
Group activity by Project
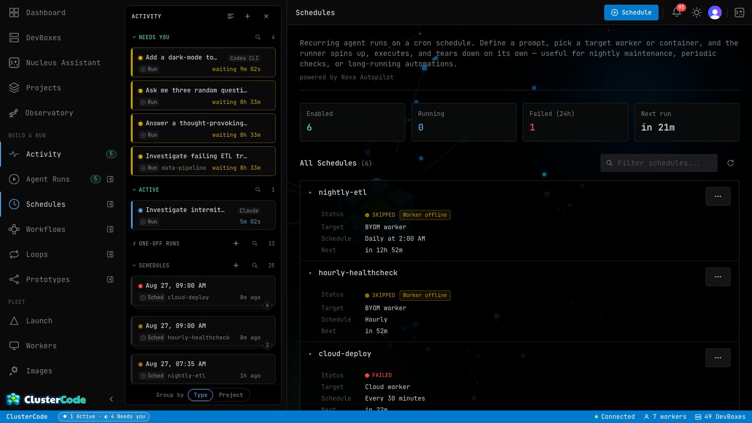(231, 395)
